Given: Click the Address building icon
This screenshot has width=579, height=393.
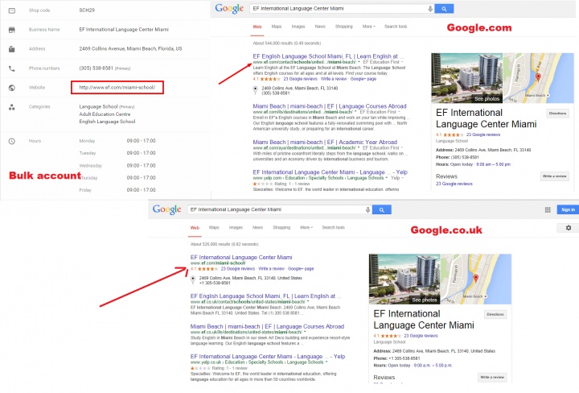Looking at the screenshot, I should click(12, 49).
